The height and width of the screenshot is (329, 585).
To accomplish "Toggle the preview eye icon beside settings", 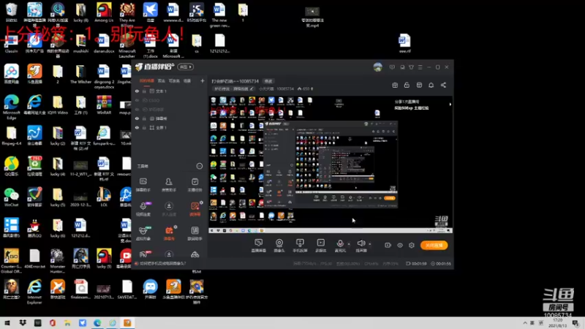I will (400, 245).
